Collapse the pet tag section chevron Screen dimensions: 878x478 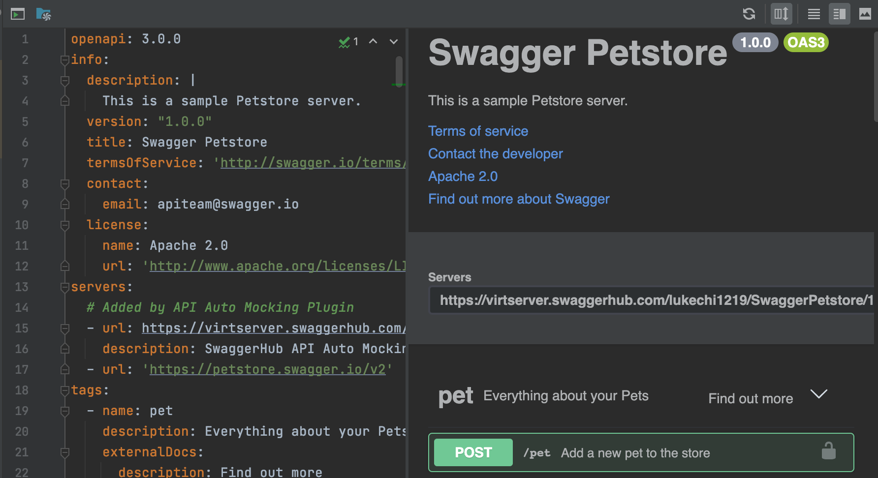[819, 394]
